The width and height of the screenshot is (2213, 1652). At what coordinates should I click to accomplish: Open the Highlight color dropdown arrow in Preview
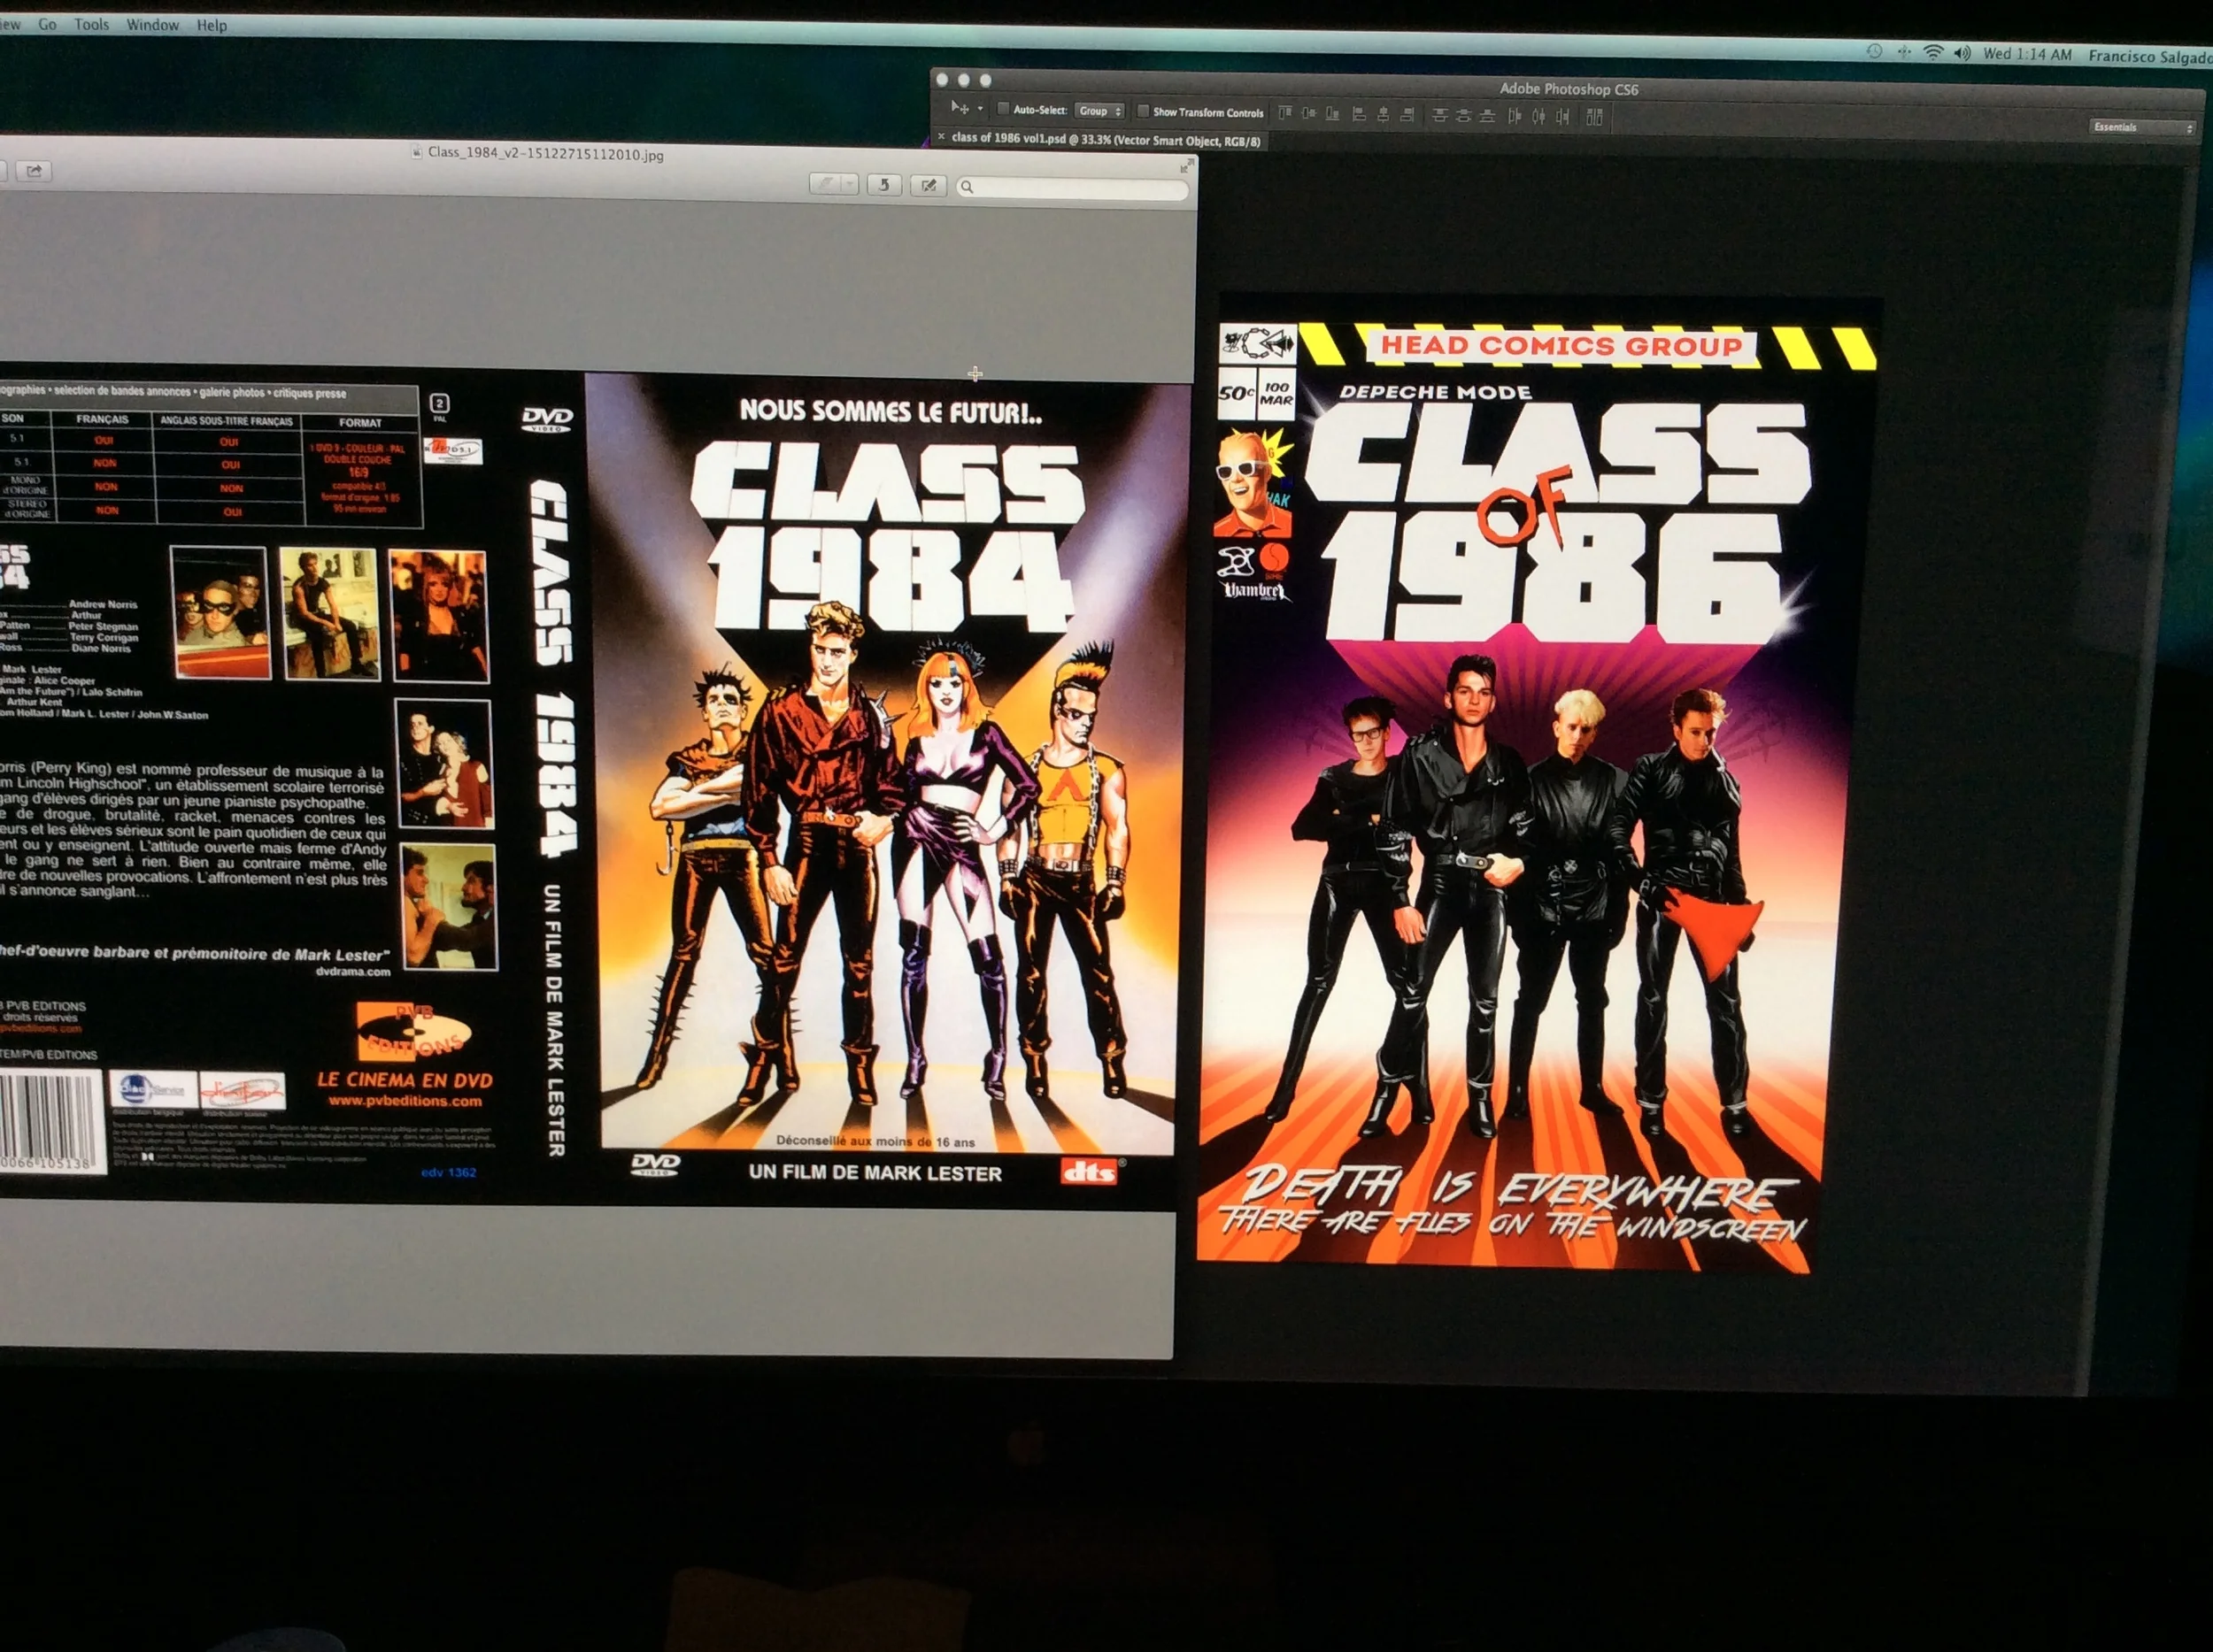coord(850,184)
